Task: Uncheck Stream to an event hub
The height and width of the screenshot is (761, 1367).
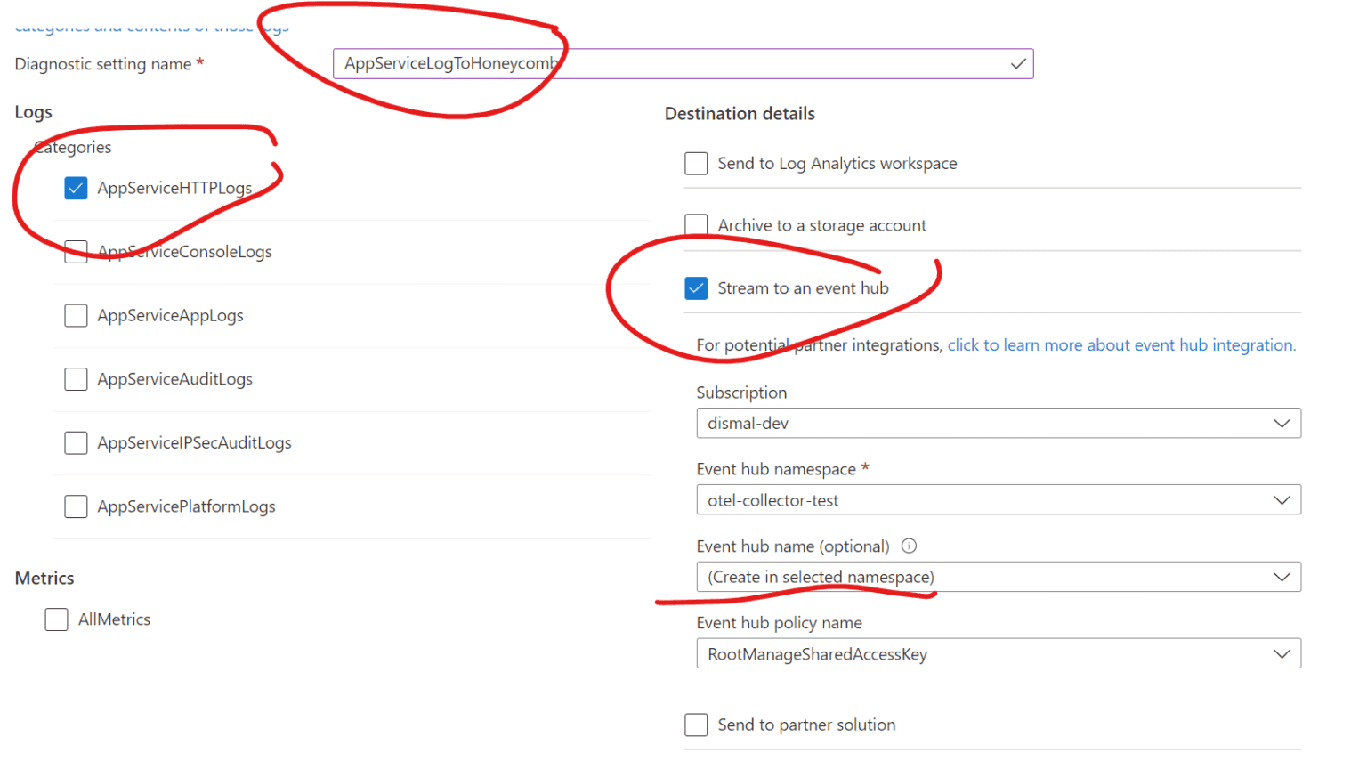Action: 696,288
